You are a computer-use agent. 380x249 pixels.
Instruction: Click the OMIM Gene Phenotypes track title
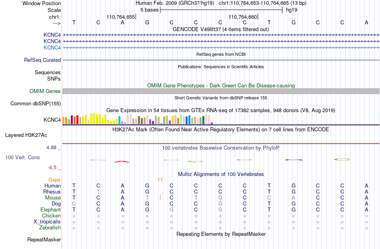221,85
